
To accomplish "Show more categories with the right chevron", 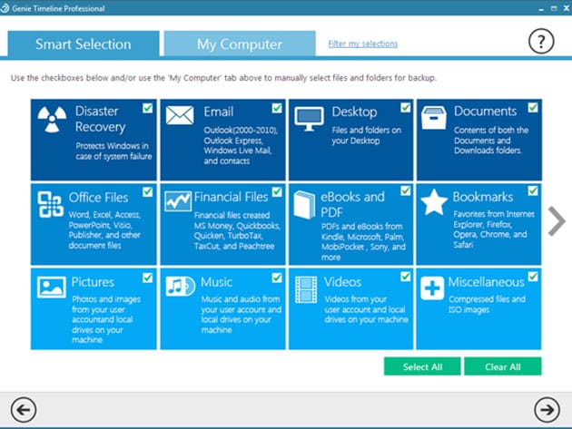I will pos(556,222).
